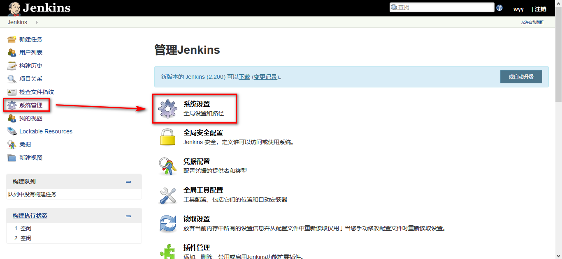
Task: Open the 全局工具配置 link
Action: coord(203,190)
